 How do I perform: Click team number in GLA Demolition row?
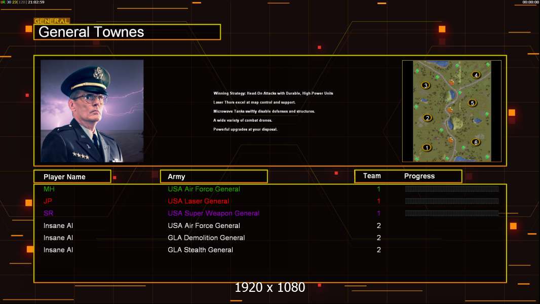click(378, 238)
